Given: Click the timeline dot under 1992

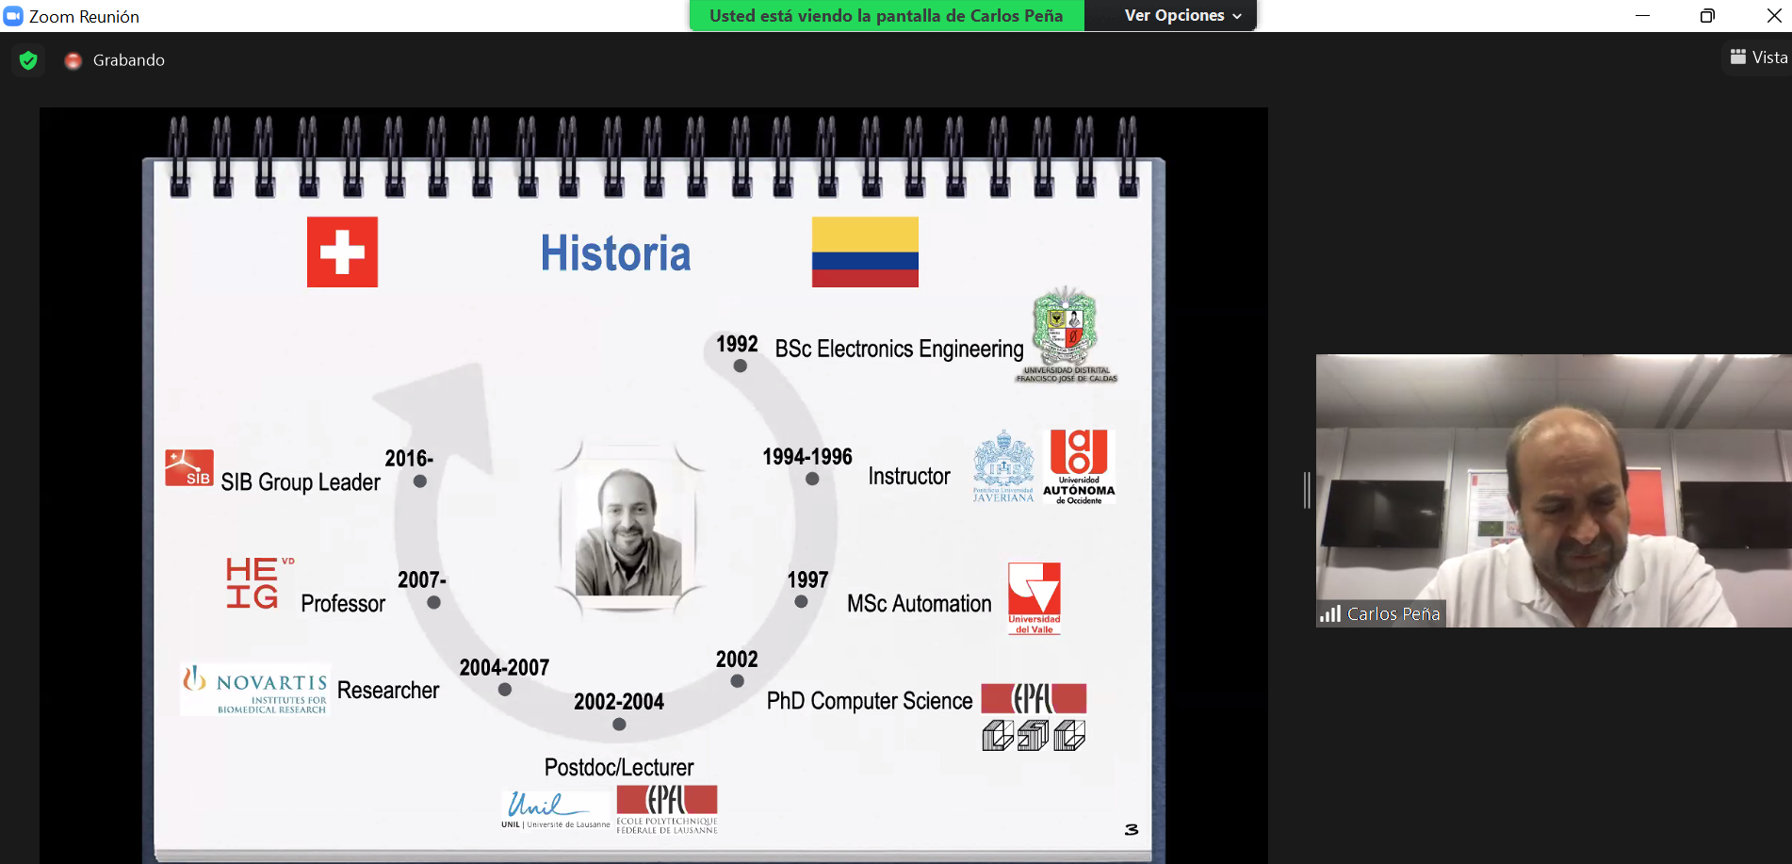Looking at the screenshot, I should (x=741, y=366).
